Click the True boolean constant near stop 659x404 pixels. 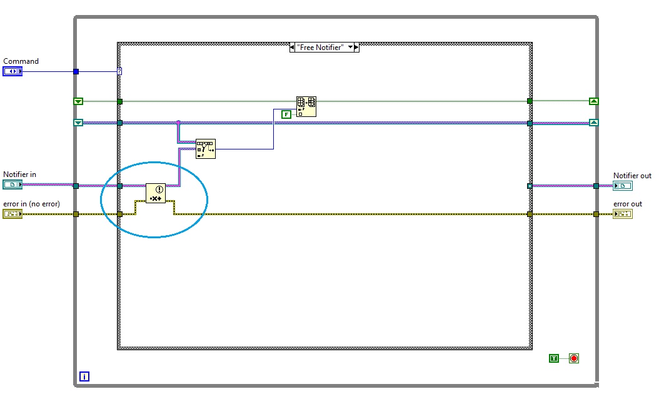(554, 358)
